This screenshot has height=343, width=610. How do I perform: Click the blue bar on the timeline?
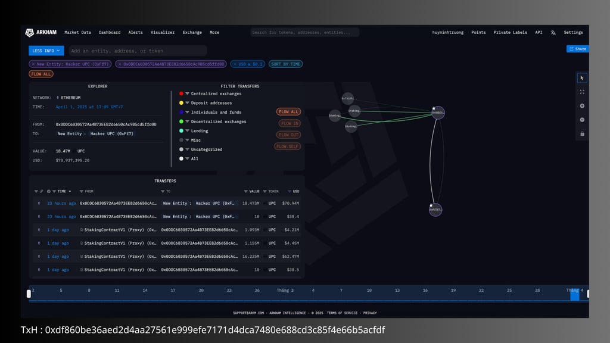575,295
